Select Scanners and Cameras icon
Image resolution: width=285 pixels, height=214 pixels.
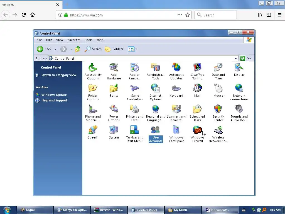coord(176,113)
